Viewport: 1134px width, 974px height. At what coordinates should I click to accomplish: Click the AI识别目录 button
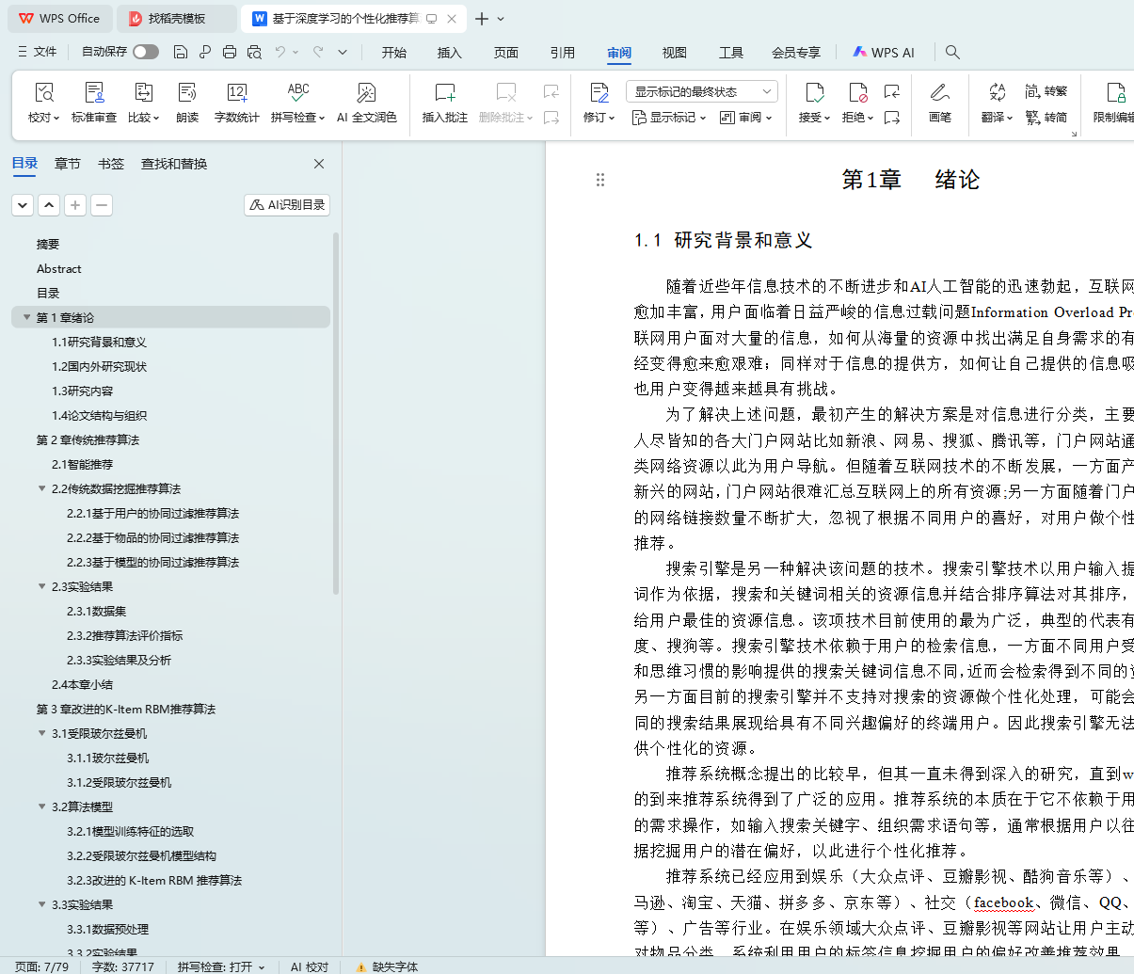[x=287, y=205]
